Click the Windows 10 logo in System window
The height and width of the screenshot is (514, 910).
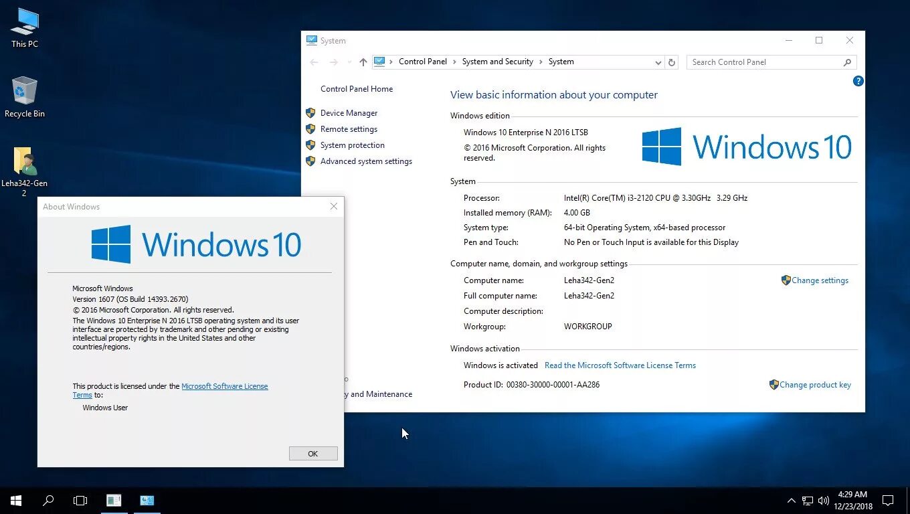[x=747, y=147]
